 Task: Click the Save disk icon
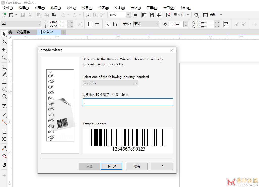(x=23, y=15)
